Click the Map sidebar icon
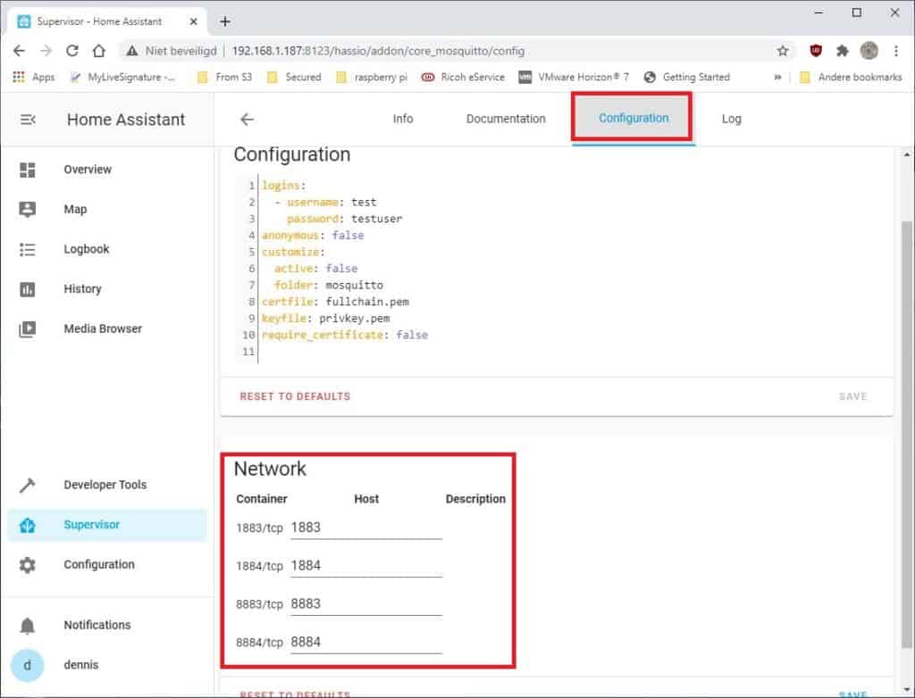915x698 pixels. [28, 210]
